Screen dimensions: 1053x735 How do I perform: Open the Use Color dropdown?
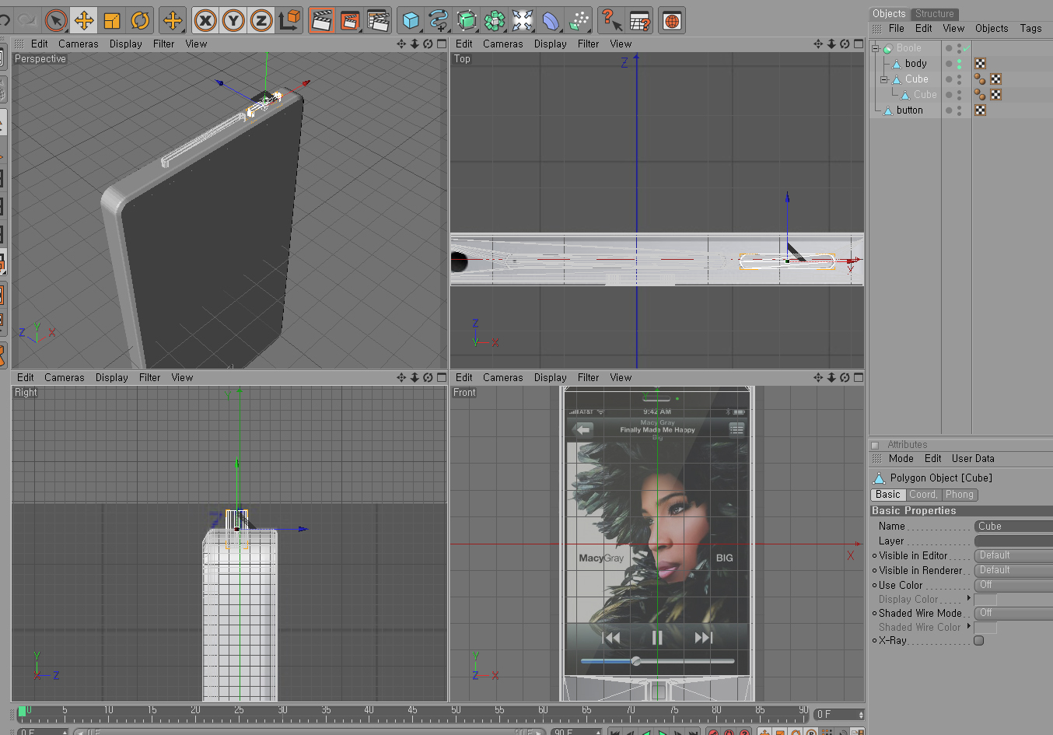click(1013, 586)
